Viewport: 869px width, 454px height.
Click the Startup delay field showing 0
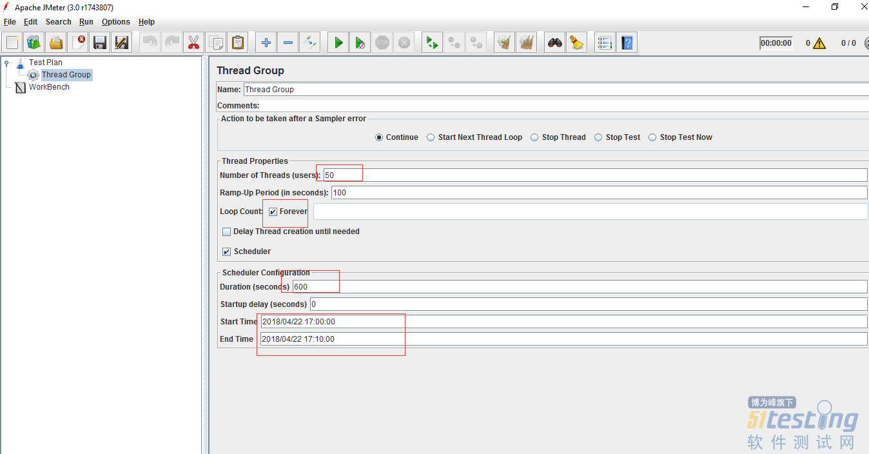[589, 304]
